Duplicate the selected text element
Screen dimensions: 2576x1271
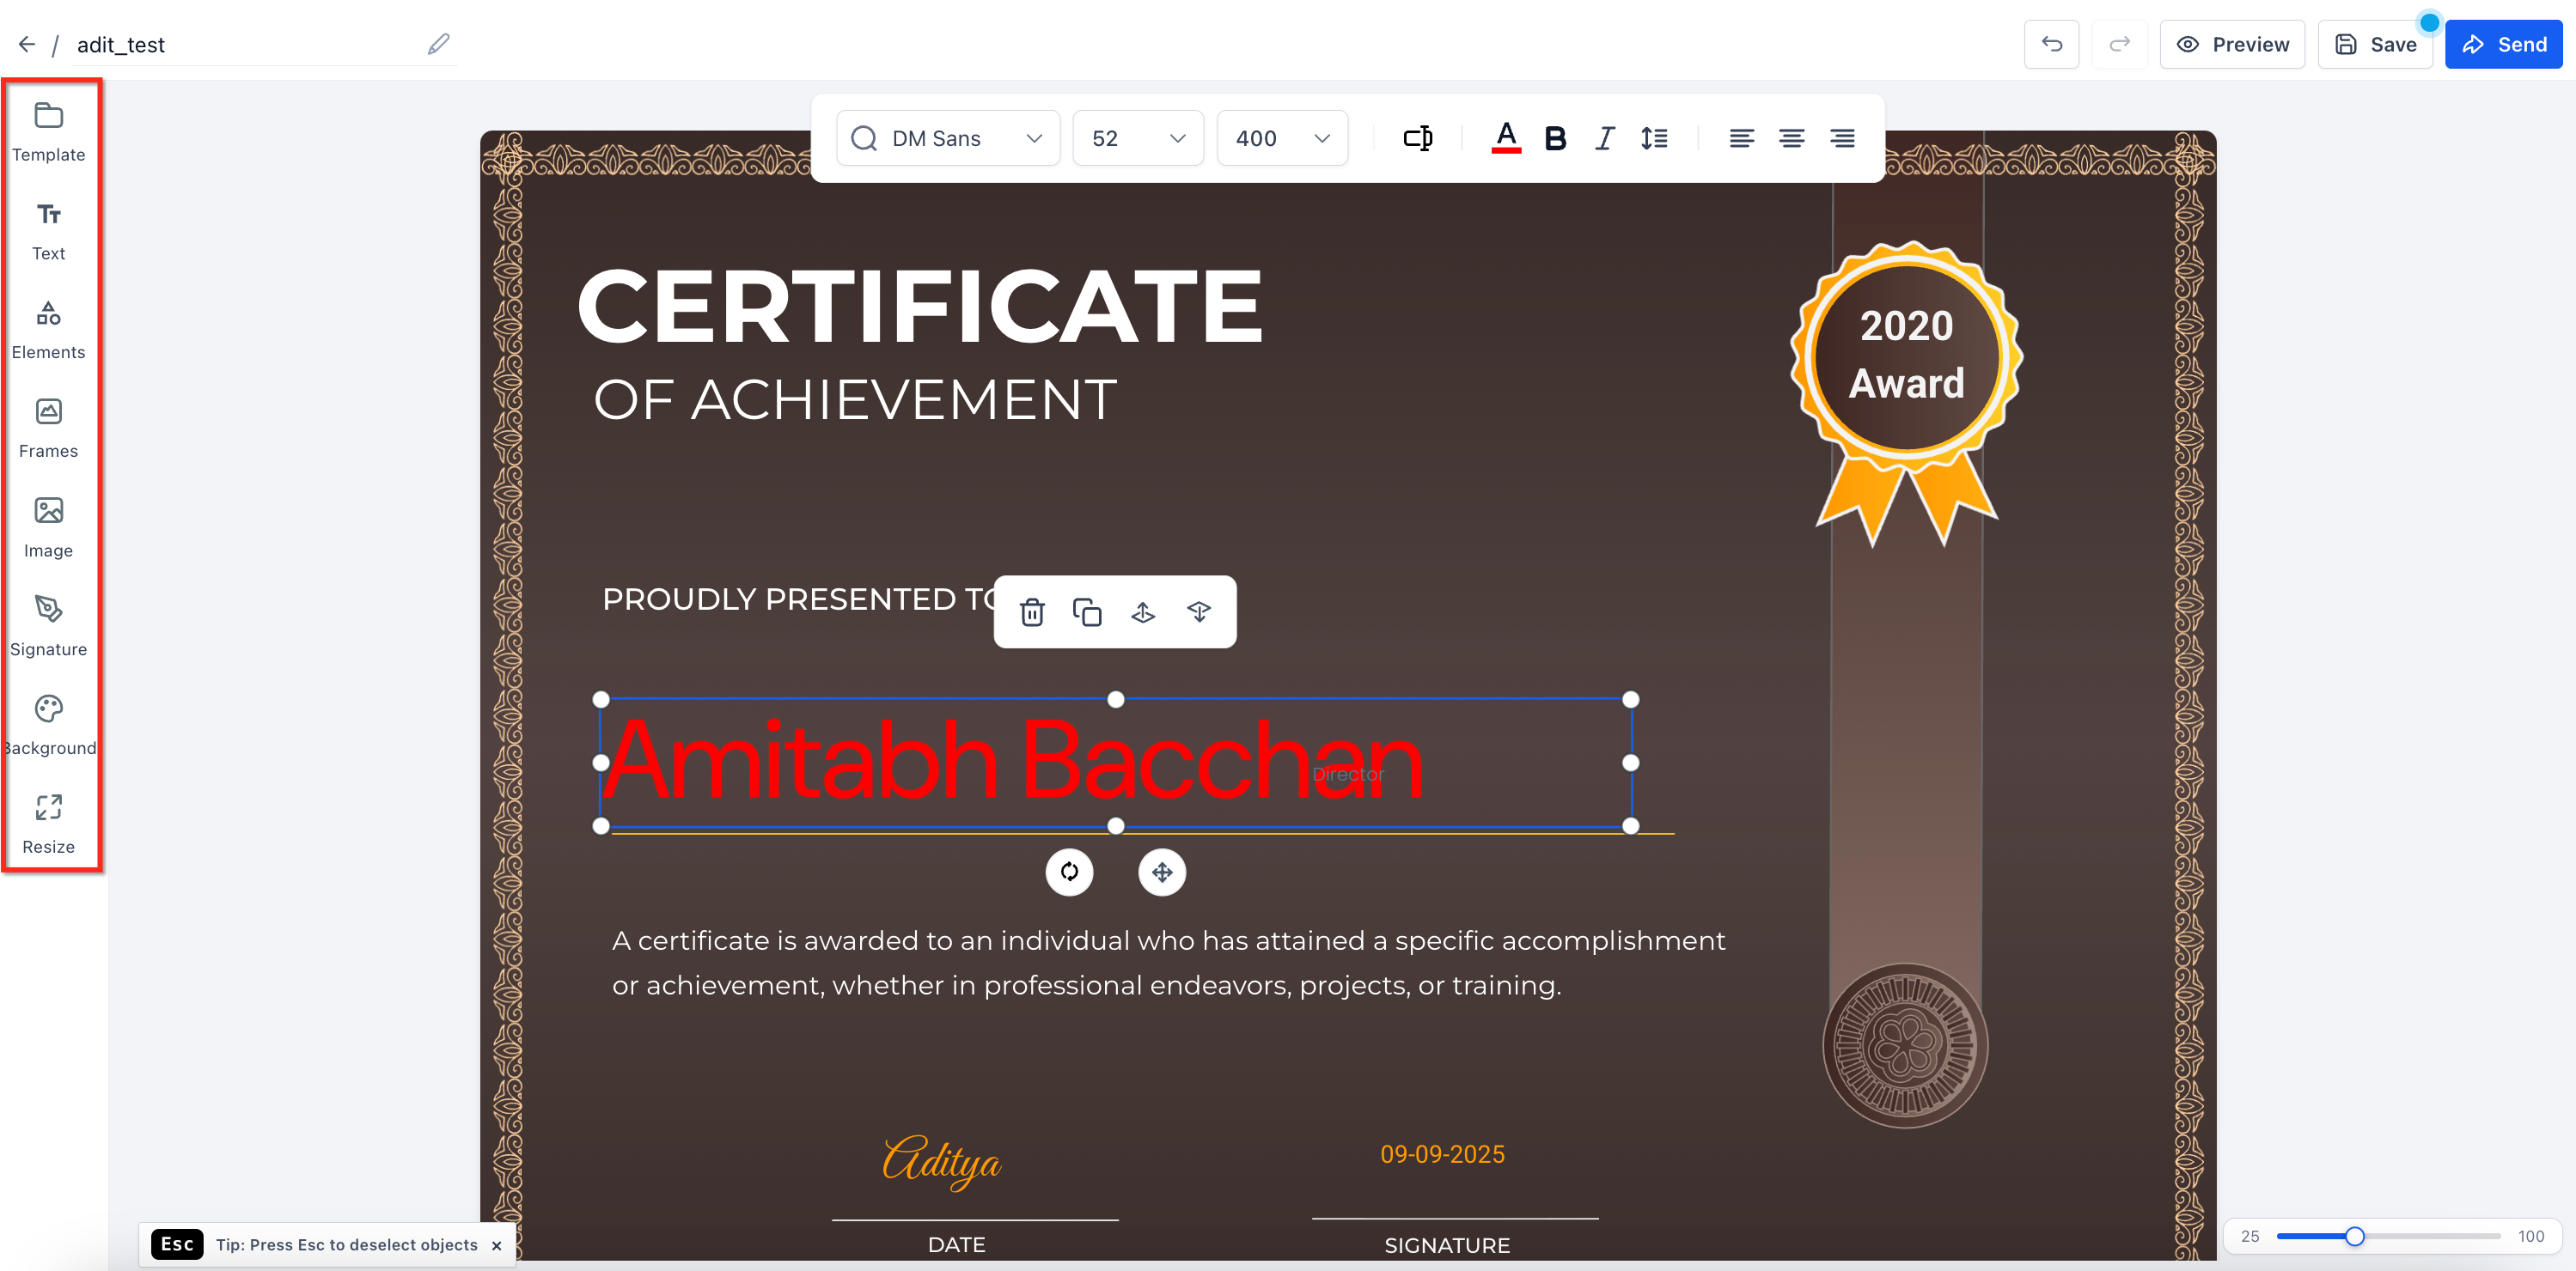[x=1087, y=611]
